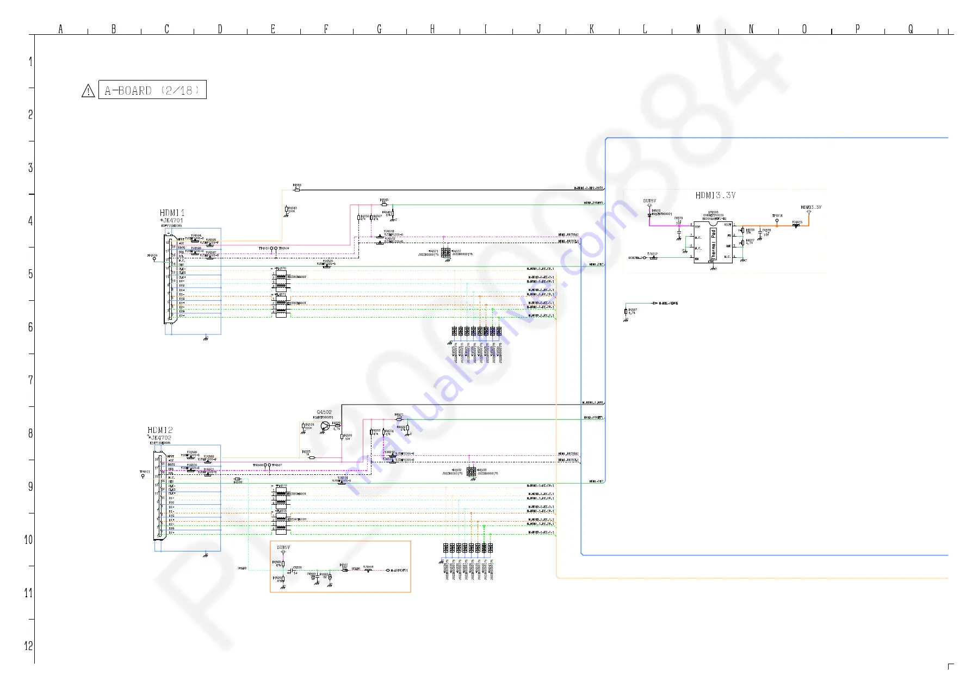Screen dimensions: 972x687
Task: Click the Q4502 transistor symbol
Action: click(x=325, y=425)
